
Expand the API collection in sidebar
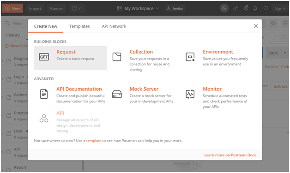[x=2, y=152]
